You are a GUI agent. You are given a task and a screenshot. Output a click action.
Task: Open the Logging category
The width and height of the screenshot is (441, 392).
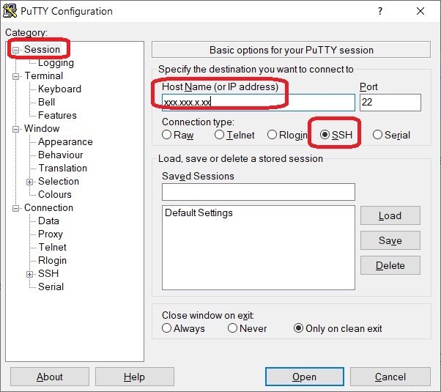click(56, 62)
